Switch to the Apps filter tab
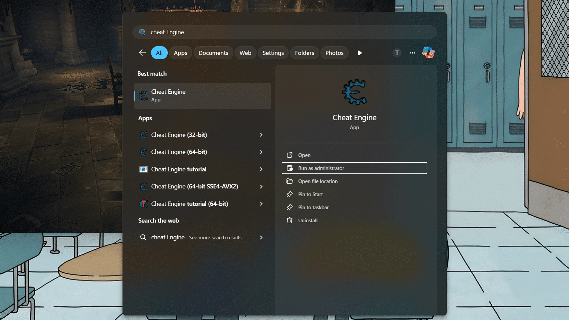Image resolution: width=569 pixels, height=320 pixels. coord(181,53)
